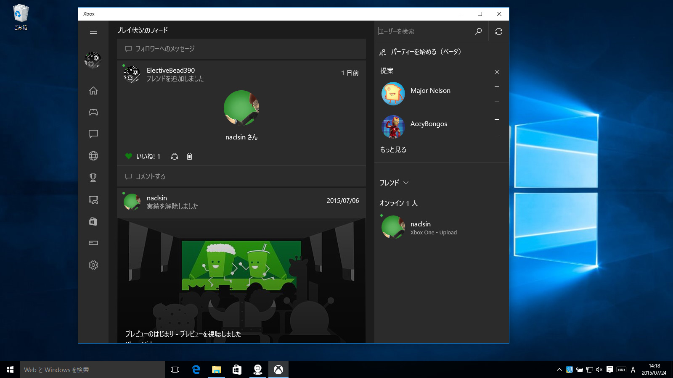Open Game DVR icon in sidebar
Screen dimensions: 673x378
point(93,199)
